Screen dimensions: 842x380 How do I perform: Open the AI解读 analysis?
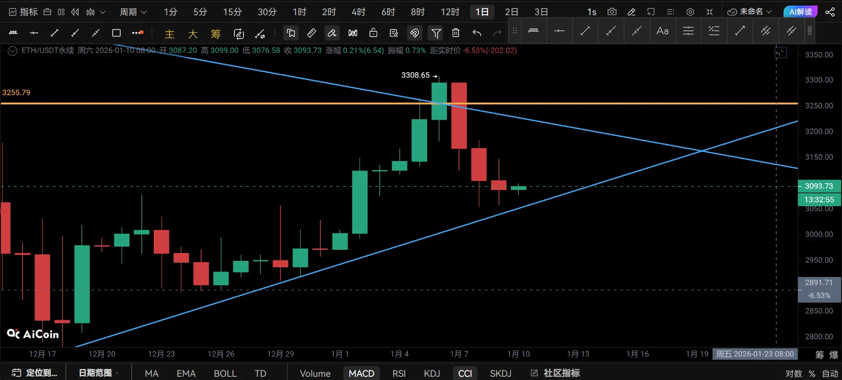801,12
